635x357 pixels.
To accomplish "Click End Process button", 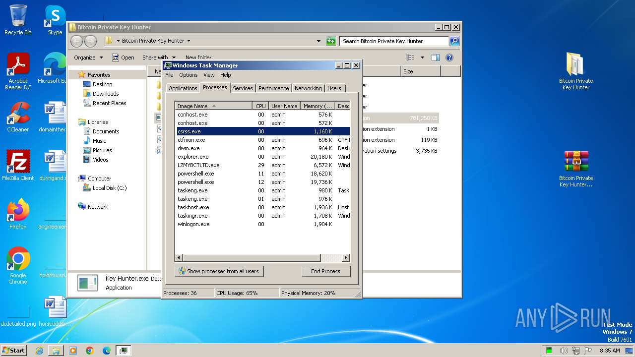I will click(325, 271).
